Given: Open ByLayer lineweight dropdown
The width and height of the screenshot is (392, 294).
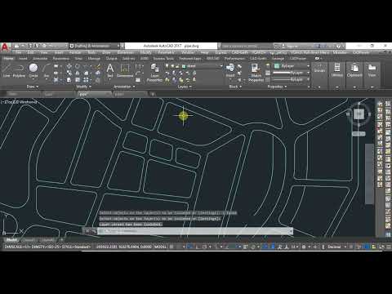Looking at the screenshot, I should [292, 73].
